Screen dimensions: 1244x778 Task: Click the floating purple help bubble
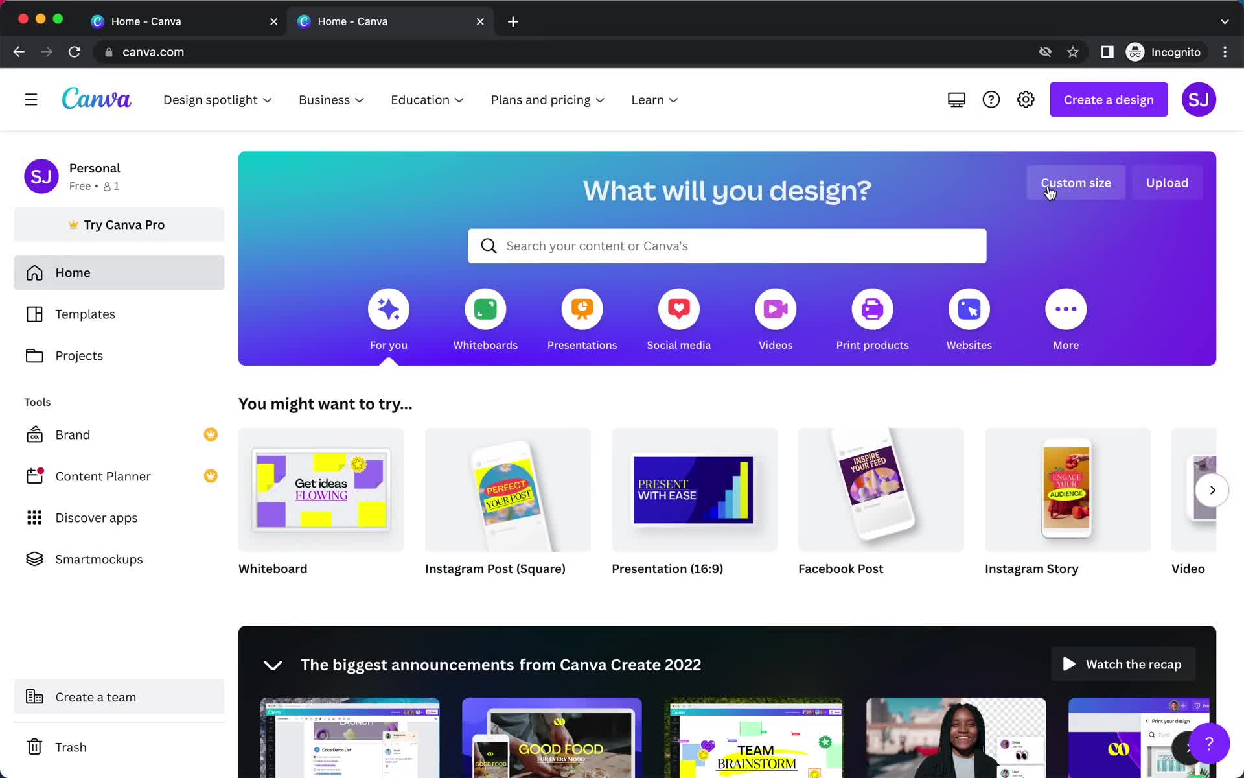[1209, 744]
